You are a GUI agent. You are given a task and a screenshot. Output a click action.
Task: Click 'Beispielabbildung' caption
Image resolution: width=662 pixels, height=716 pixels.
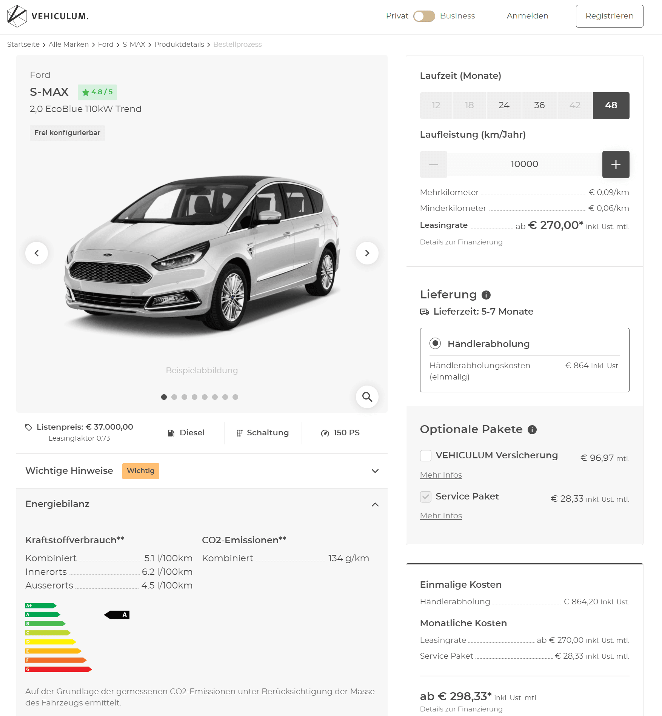(202, 371)
